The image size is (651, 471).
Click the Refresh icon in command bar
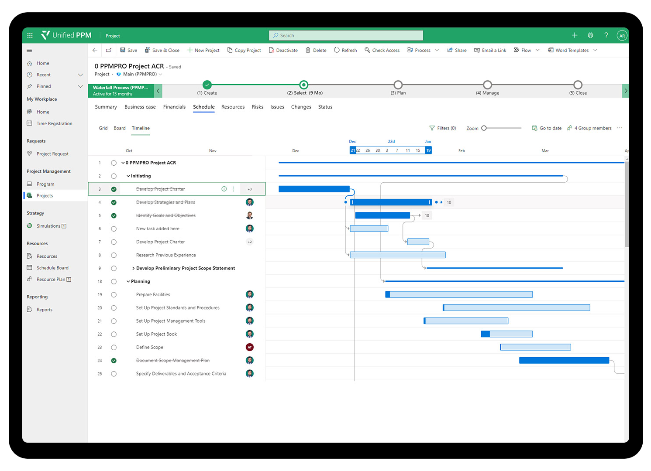(337, 50)
